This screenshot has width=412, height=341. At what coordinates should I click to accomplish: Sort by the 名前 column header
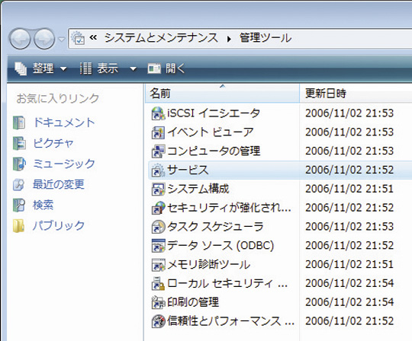tap(222, 94)
